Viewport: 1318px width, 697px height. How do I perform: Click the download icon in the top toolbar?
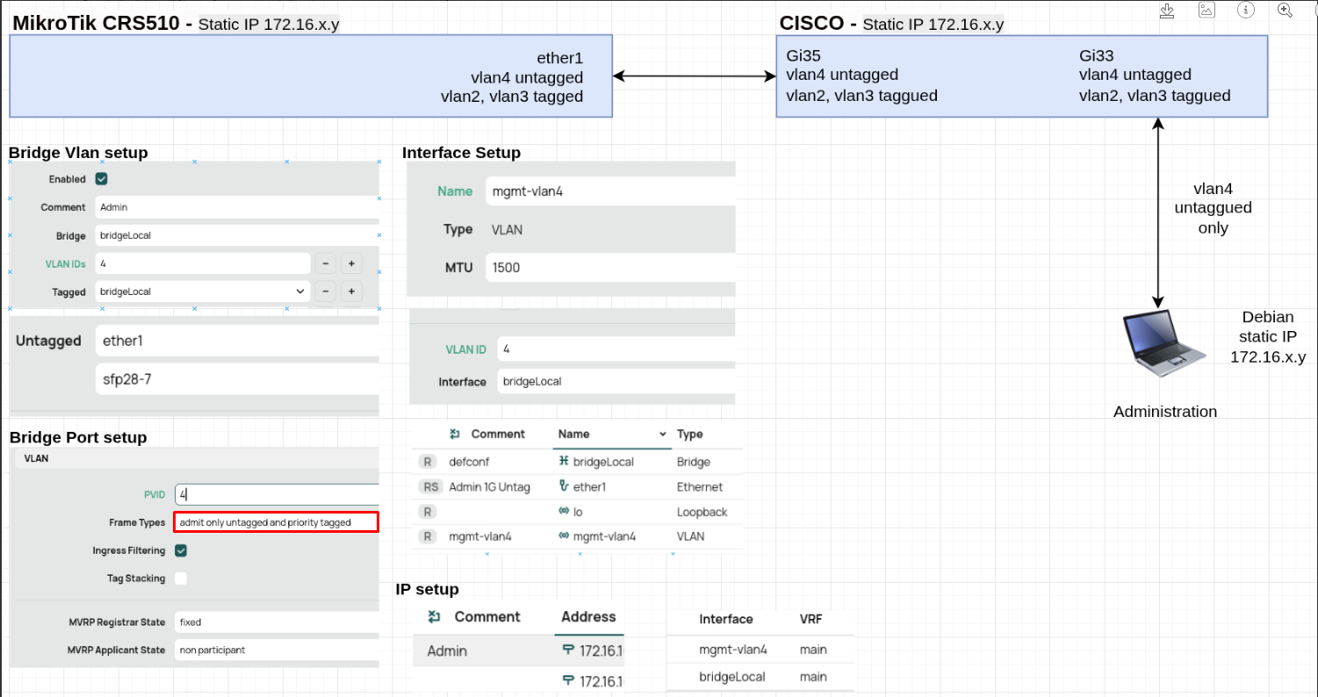1167,10
